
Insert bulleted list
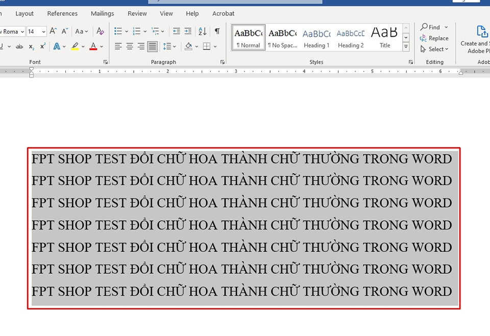118,31
